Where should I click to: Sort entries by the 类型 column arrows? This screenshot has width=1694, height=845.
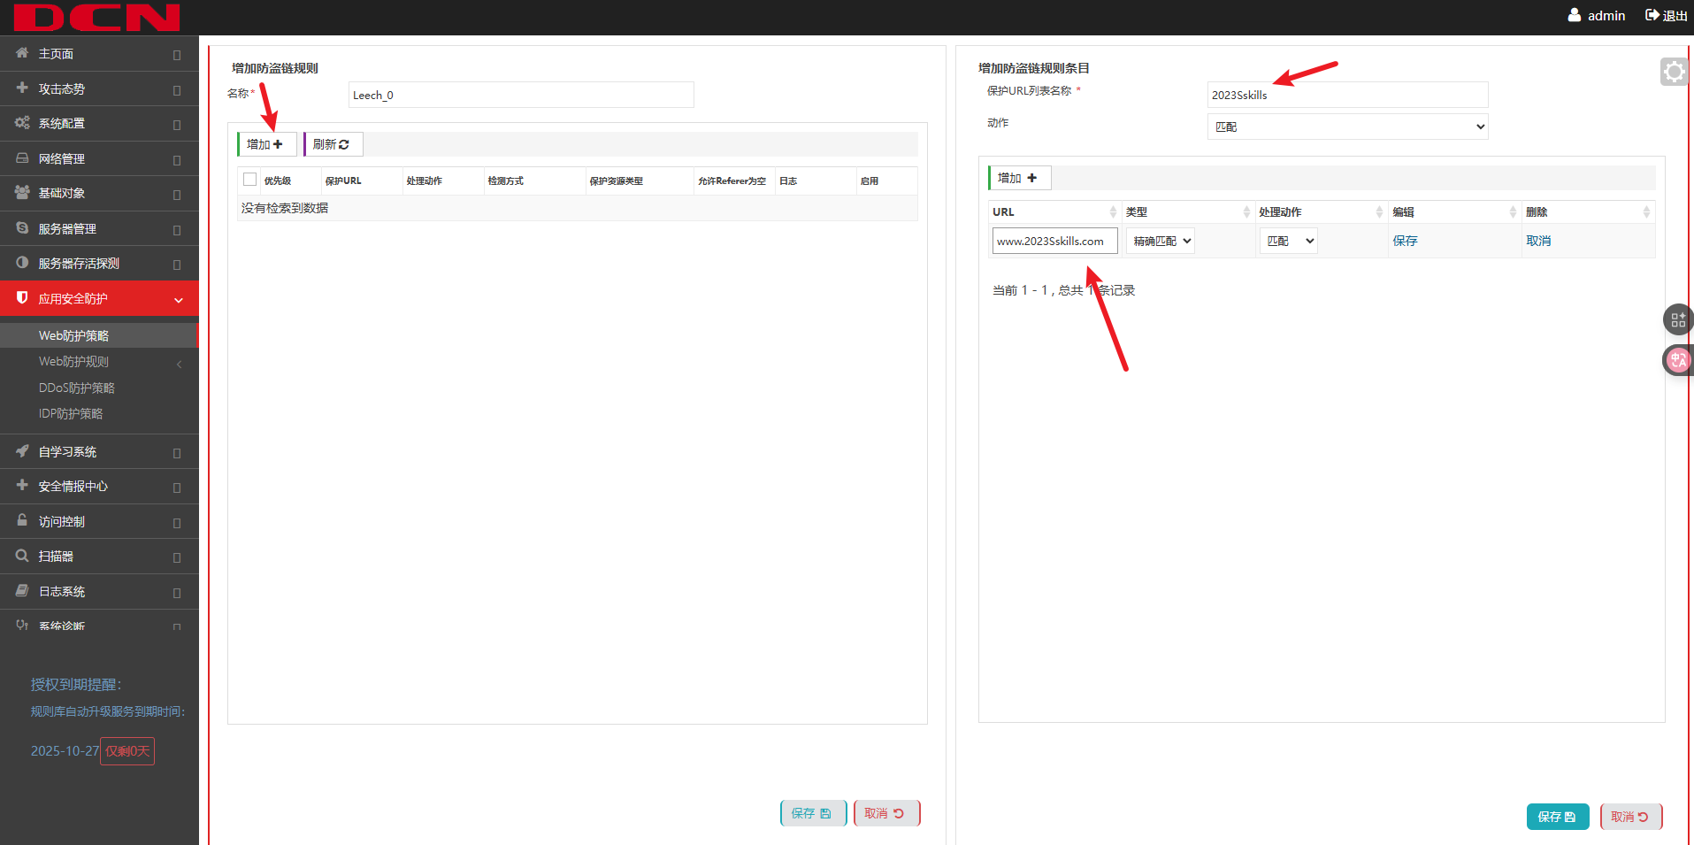[1246, 212]
